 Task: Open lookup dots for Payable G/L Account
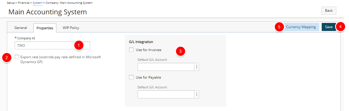click(197, 94)
